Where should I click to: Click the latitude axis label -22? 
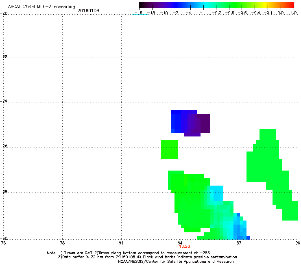(4, 57)
